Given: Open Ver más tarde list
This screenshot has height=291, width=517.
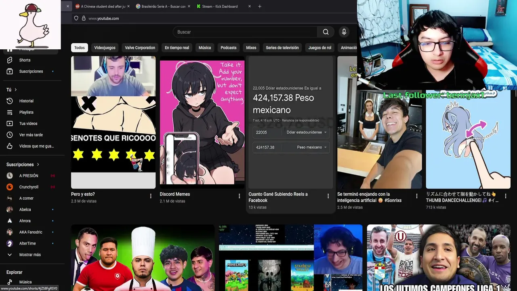Looking at the screenshot, I should click(x=31, y=135).
